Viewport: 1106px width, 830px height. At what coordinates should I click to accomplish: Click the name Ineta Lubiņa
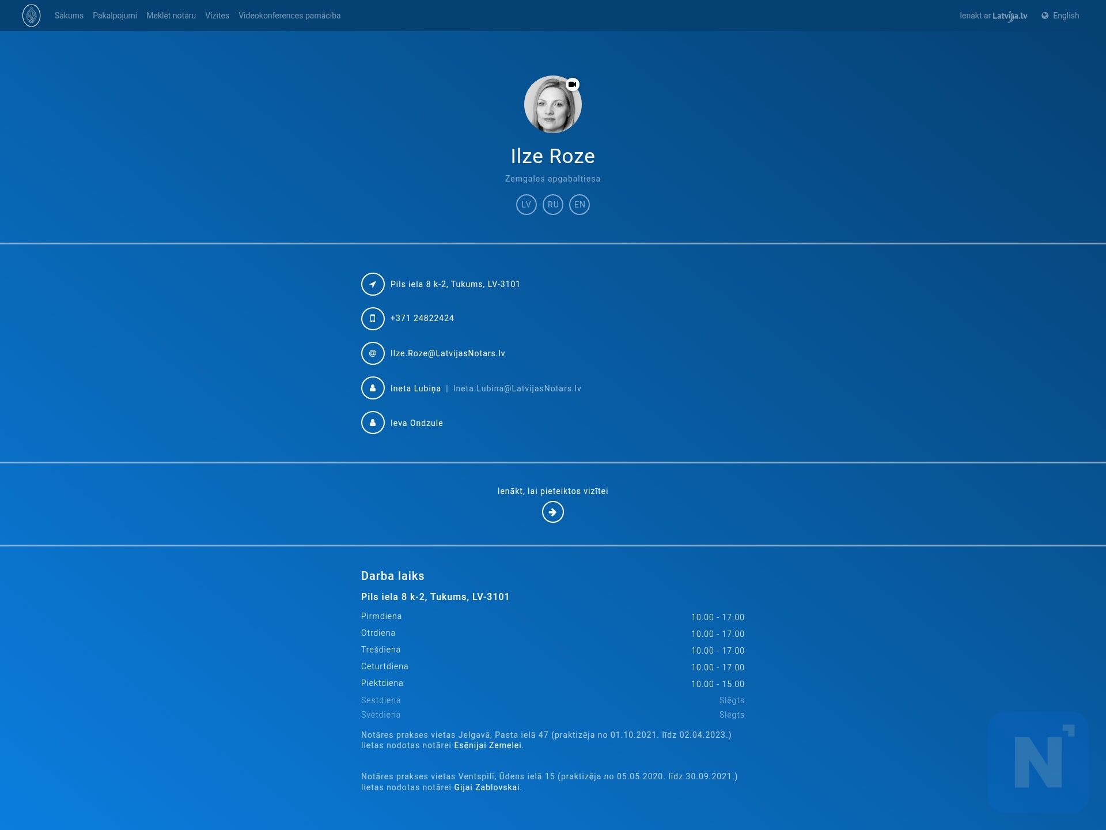tap(415, 388)
